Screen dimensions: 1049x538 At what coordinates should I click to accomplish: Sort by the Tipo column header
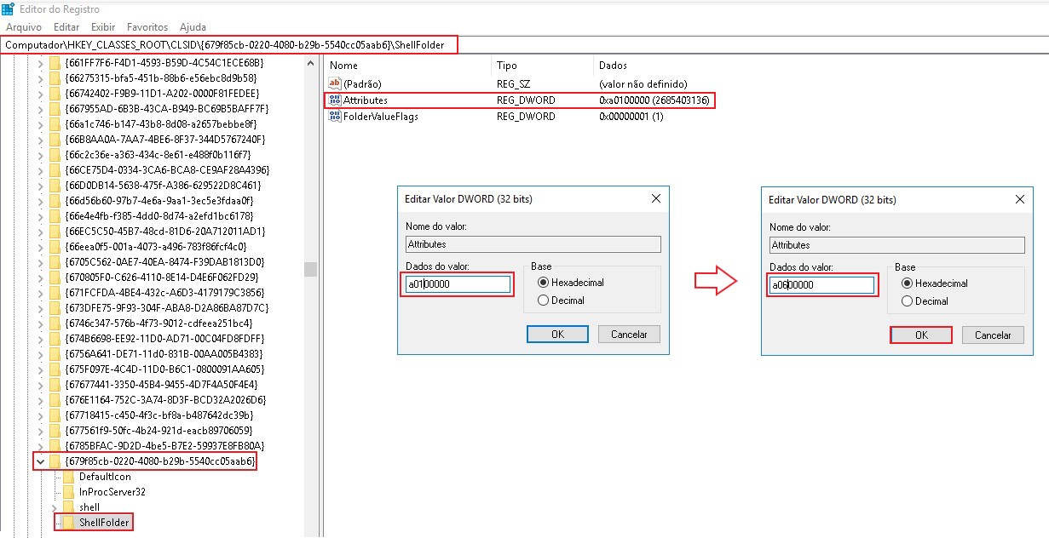542,66
